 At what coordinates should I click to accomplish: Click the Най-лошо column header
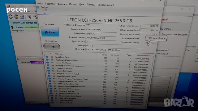(x=114, y=55)
